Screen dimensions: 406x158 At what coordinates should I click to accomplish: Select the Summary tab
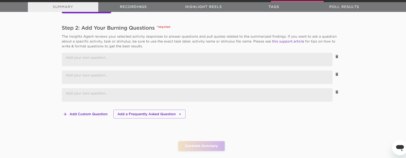[63, 7]
